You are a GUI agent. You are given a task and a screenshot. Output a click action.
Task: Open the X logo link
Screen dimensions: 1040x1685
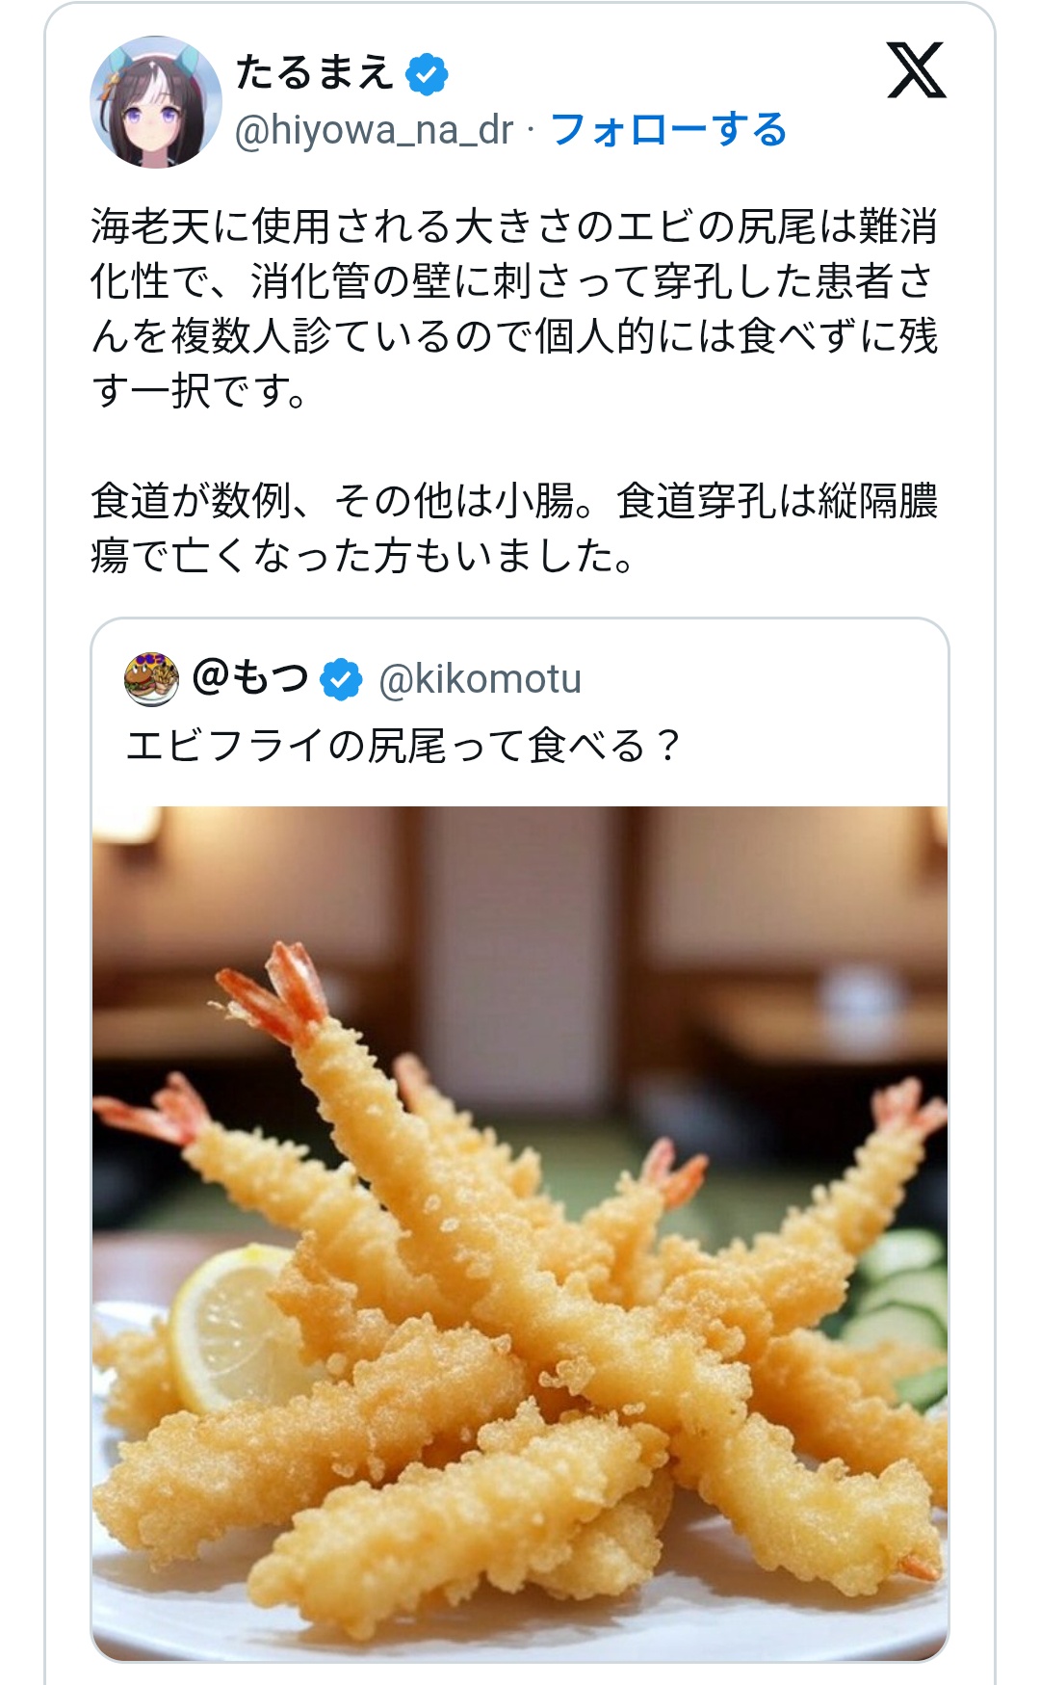[916, 70]
